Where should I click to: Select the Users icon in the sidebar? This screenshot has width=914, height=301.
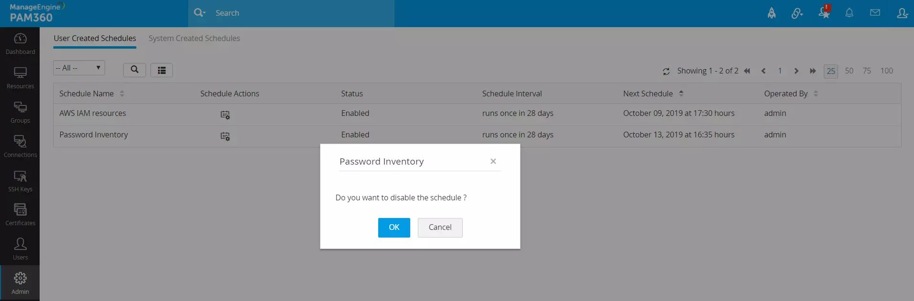(x=20, y=248)
